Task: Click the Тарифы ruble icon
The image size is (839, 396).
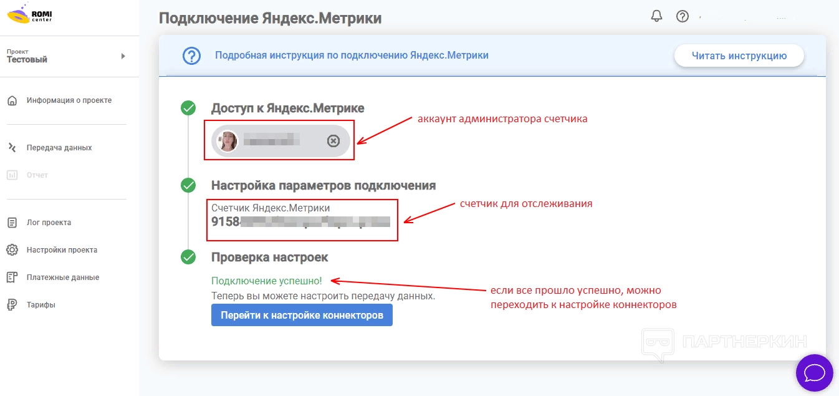Action: (12, 305)
